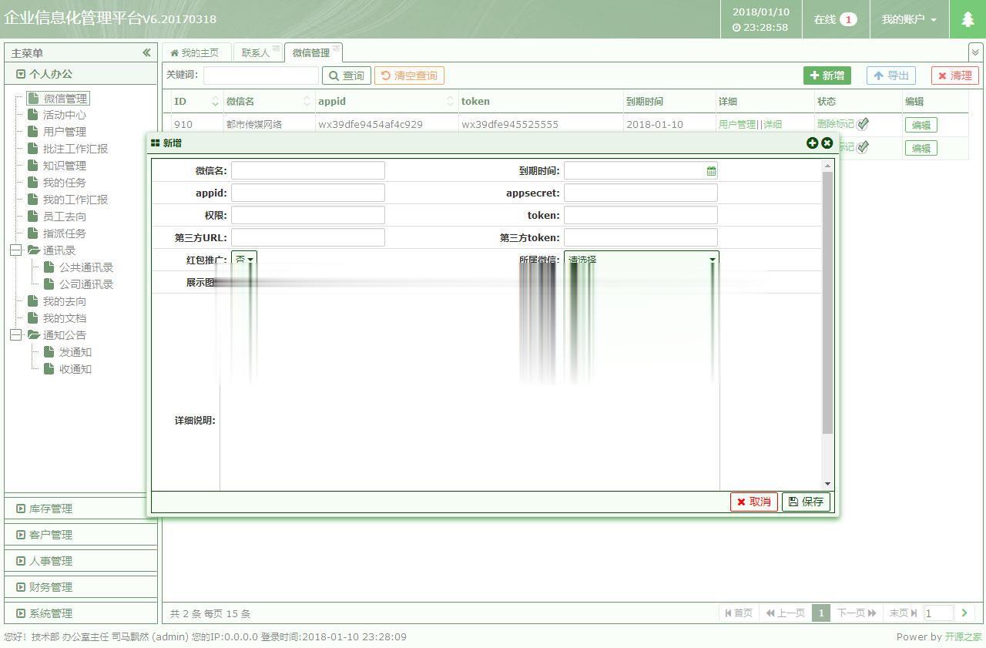Viewport: 986px width, 648px height.
Task: Switch to the 联系人 tab
Action: point(256,52)
